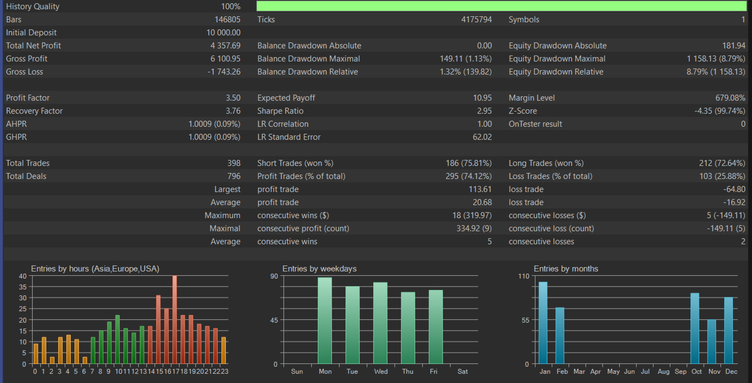Click the Balance Drawdown Absolute label
Screen dimensions: 752x383
[x=309, y=46]
